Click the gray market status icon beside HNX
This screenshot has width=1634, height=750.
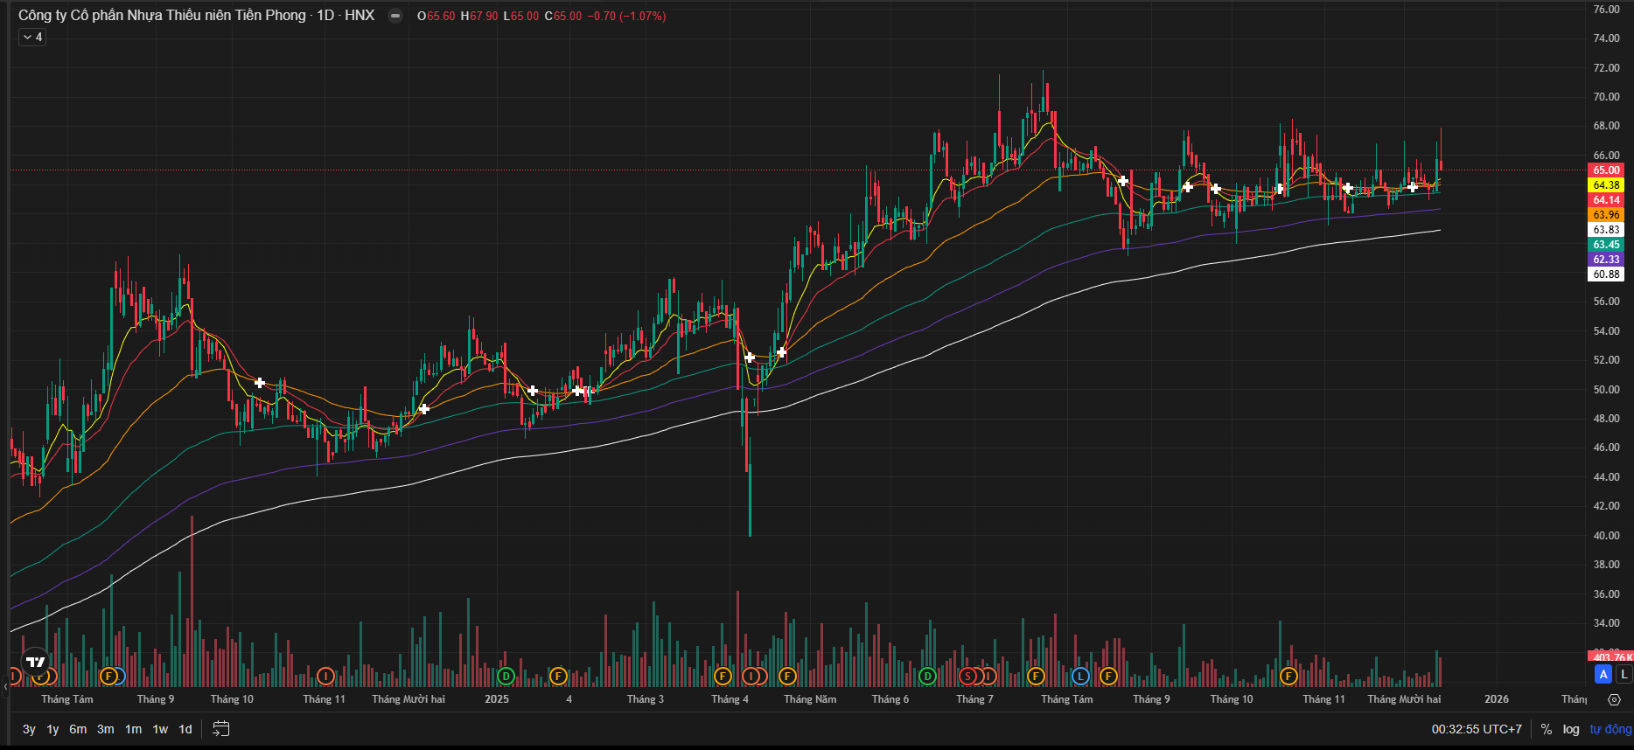pos(395,16)
